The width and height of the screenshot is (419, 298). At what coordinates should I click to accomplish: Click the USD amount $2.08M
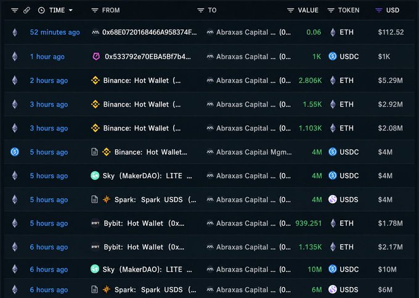click(391, 128)
